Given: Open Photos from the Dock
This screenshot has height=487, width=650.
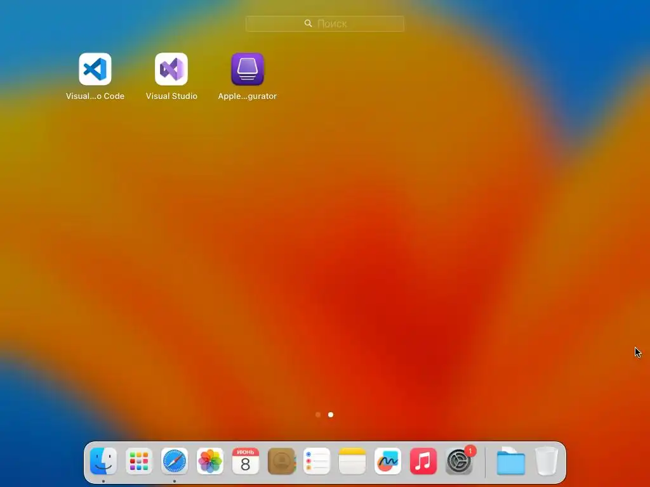Looking at the screenshot, I should 210,461.
